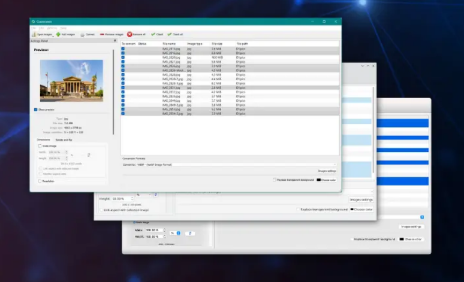Toggle the Scale image checkbox in the rear window
The width and height of the screenshot is (464, 282).
click(x=134, y=222)
